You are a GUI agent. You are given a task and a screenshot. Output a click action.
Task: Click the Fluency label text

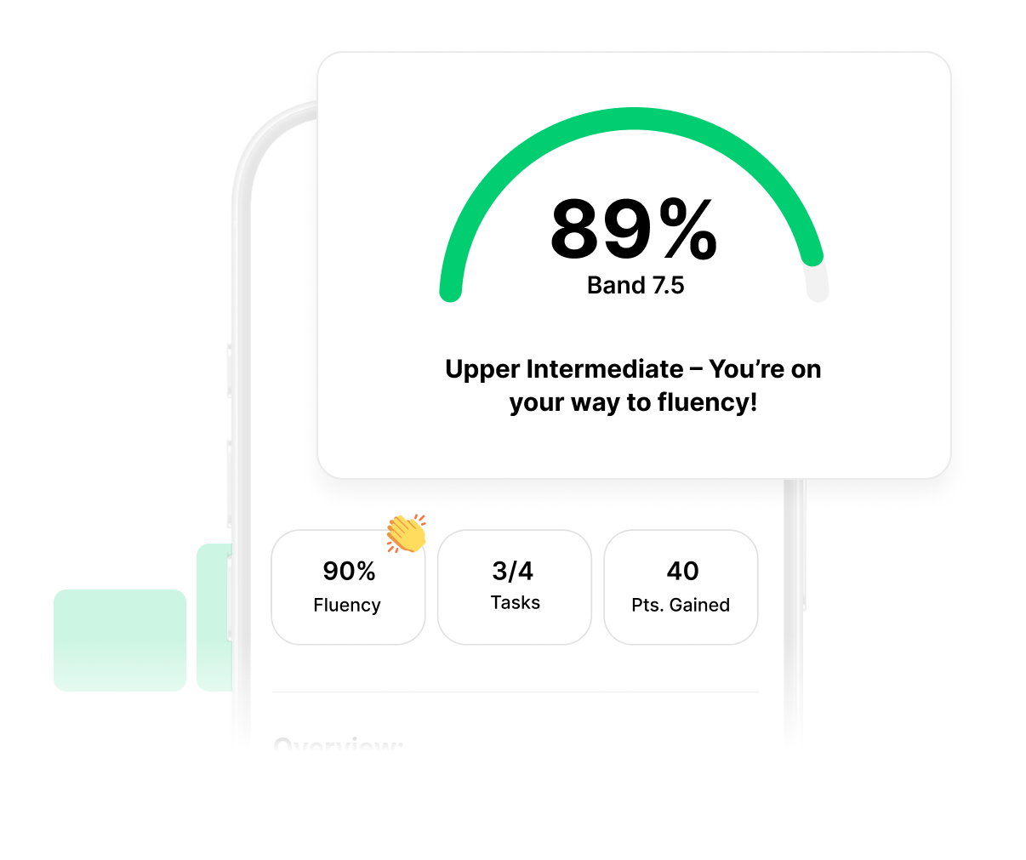(347, 605)
